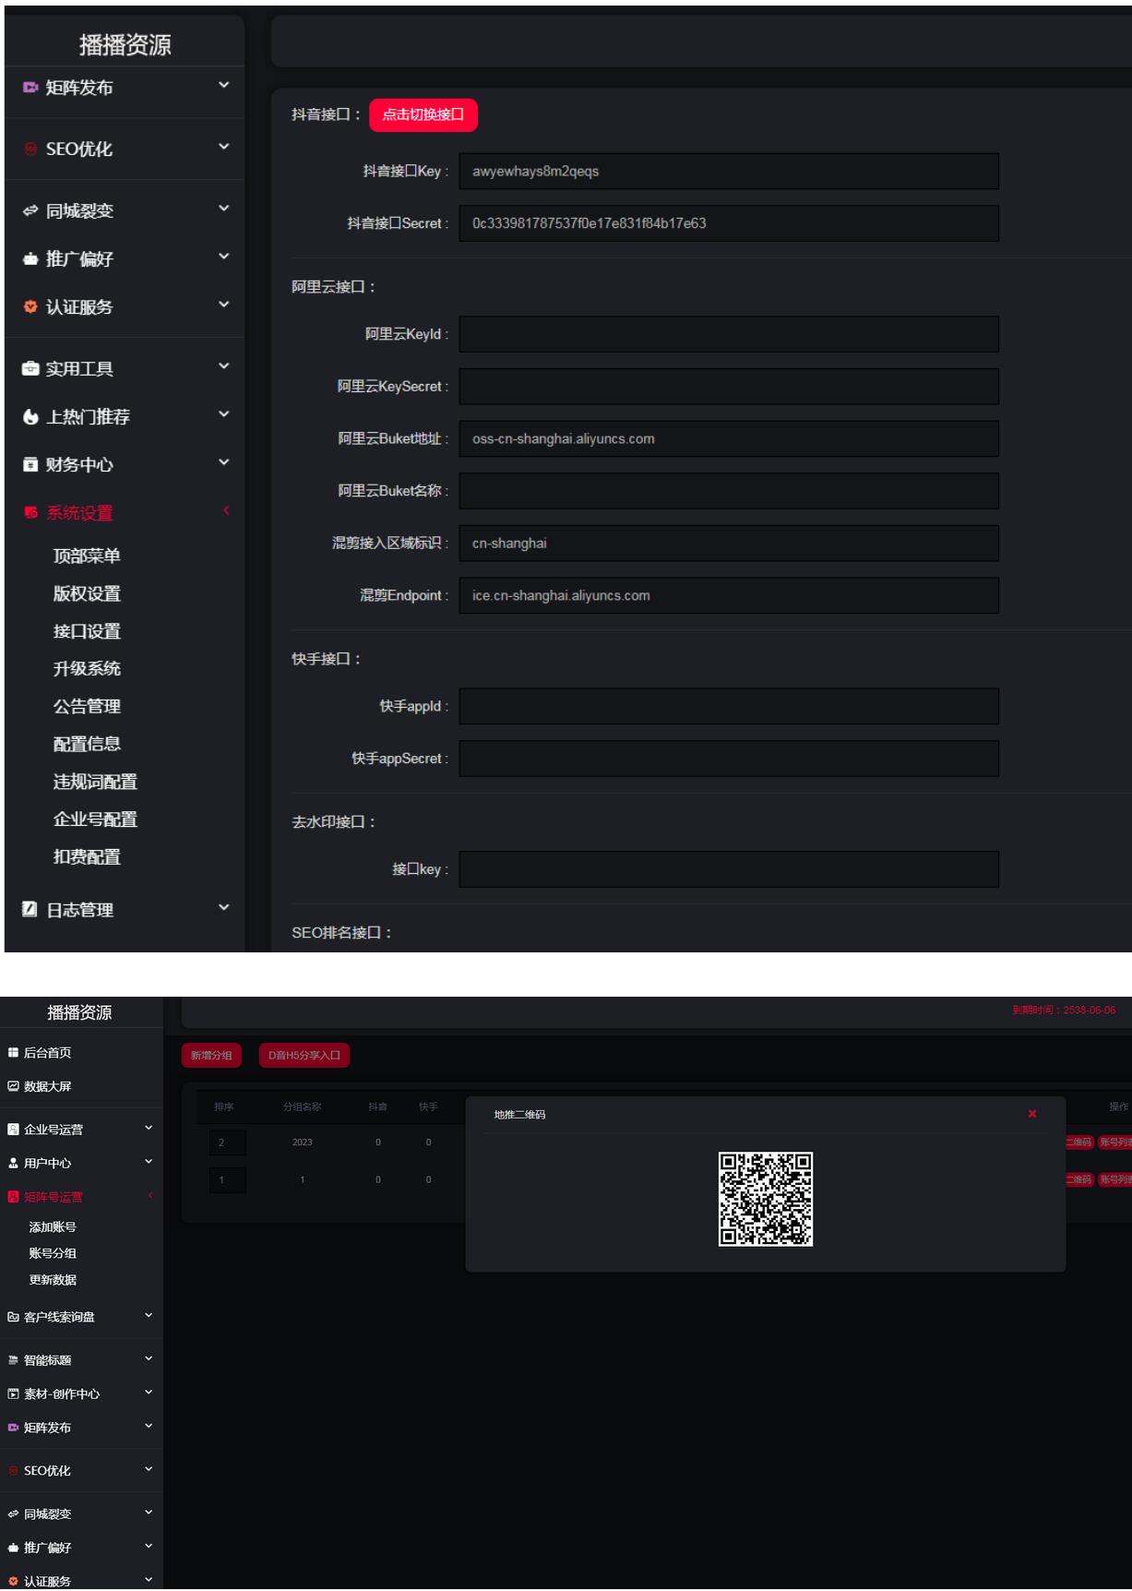Click the briefcase icon beside 实用工具
Image resolution: width=1132 pixels, height=1591 pixels.
coord(30,368)
